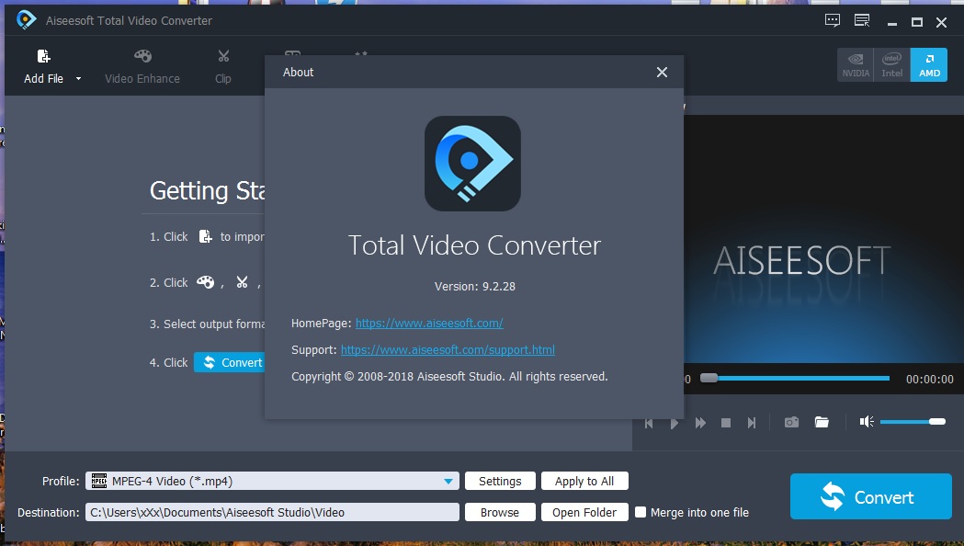
Task: Start conversion with the Convert button
Action: coord(869,495)
